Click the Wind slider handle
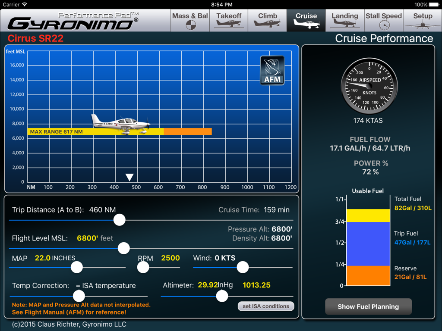 (243, 267)
